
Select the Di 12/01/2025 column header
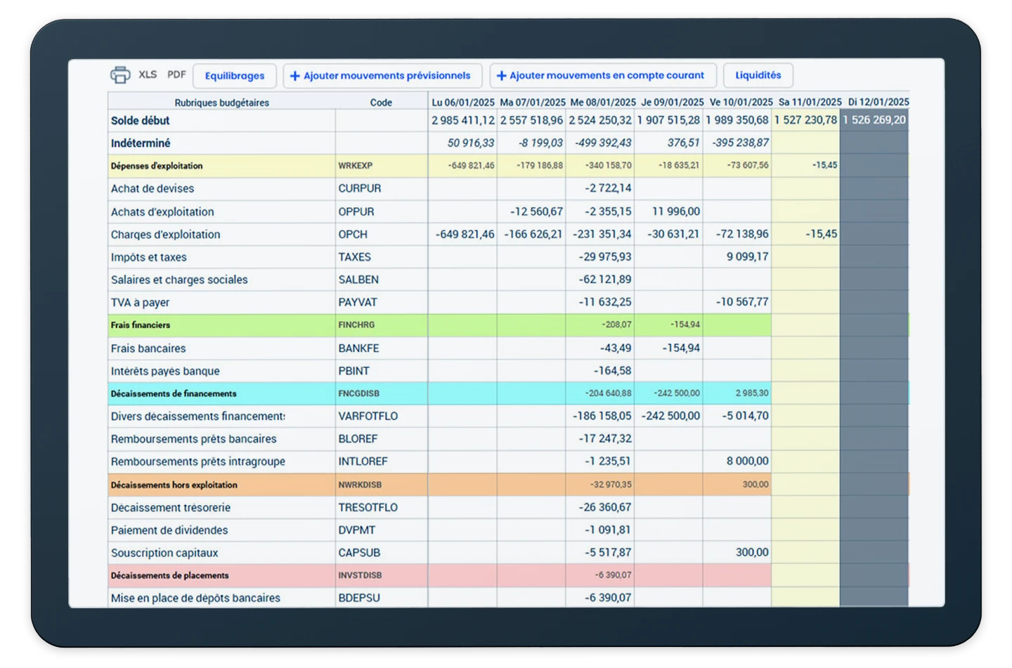point(877,103)
